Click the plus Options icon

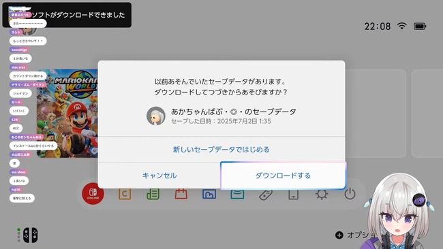click(x=339, y=235)
